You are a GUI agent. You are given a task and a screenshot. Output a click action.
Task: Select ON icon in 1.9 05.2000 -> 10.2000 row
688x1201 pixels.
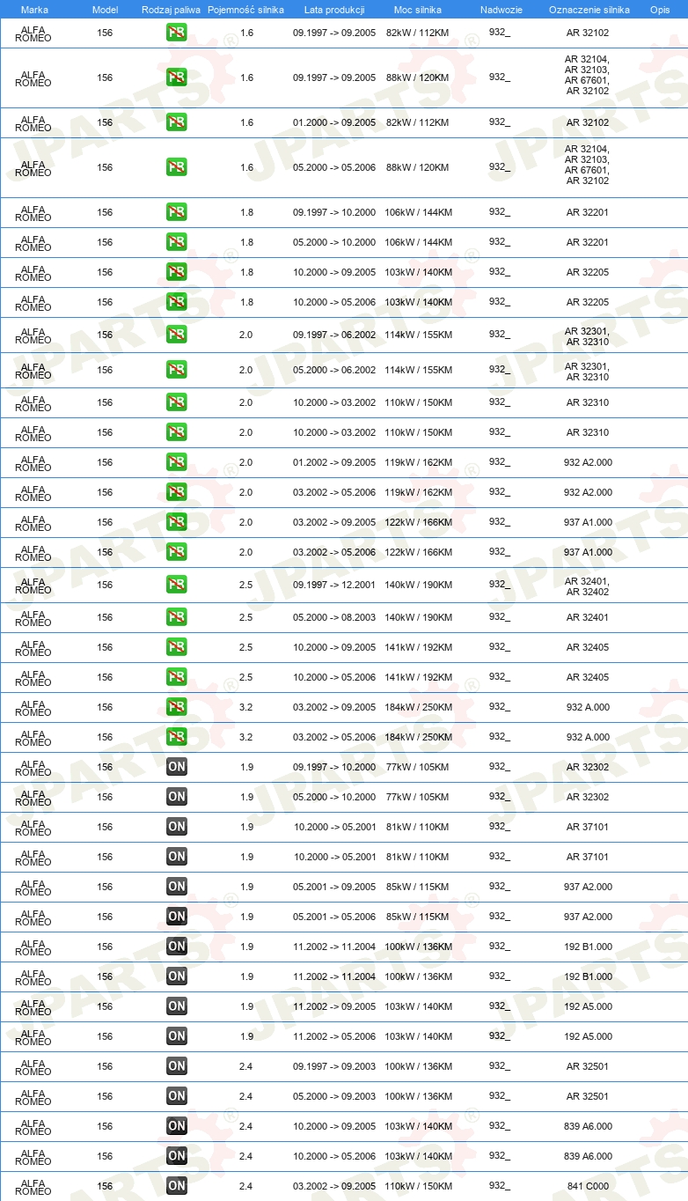pos(177,797)
